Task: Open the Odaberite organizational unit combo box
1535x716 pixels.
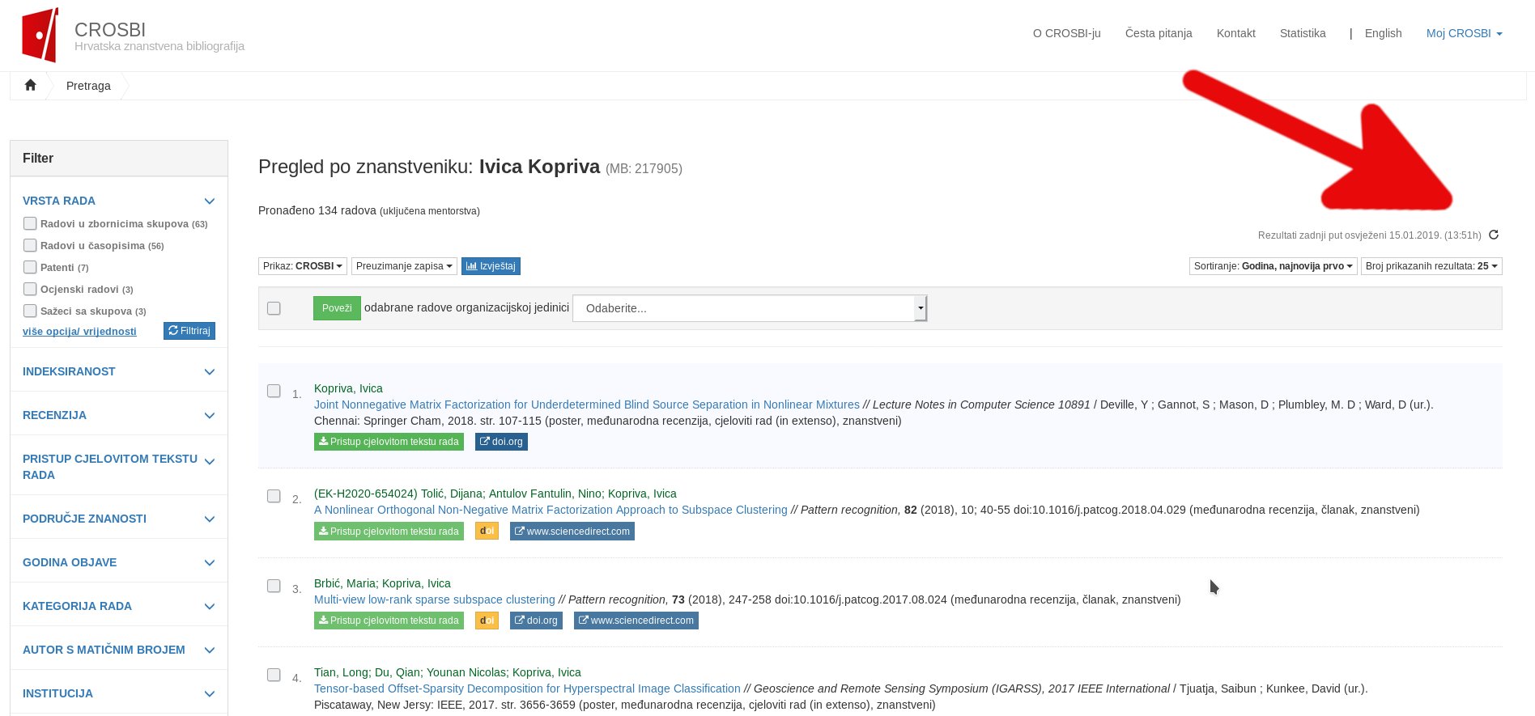Action: 750,308
